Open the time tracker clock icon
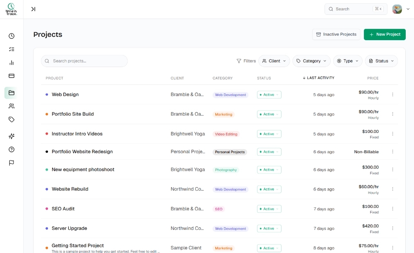The width and height of the screenshot is (414, 253). click(11, 36)
